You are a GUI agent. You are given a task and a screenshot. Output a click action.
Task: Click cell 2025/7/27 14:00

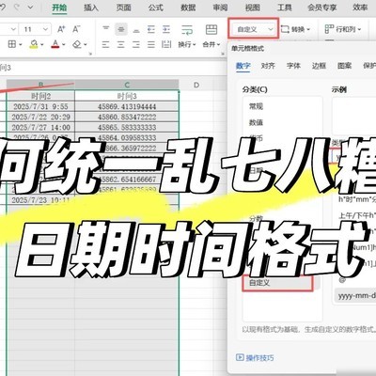[40, 127]
